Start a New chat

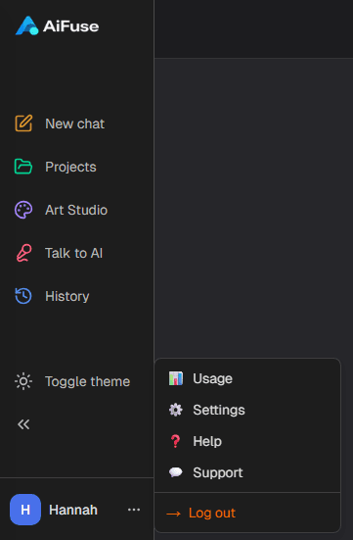click(x=75, y=123)
